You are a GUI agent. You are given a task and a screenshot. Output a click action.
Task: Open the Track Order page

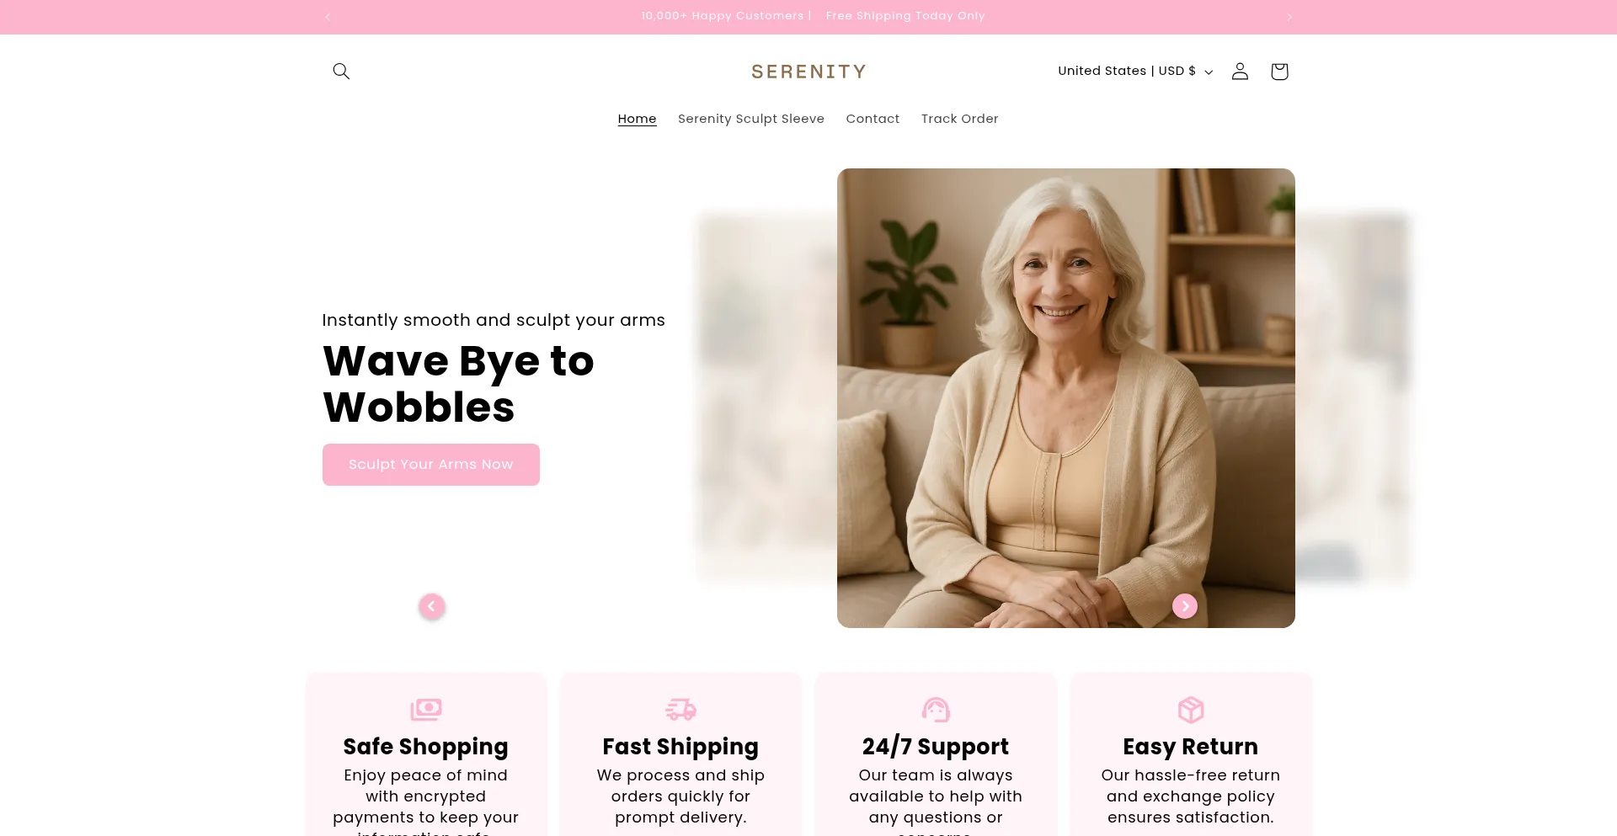(x=959, y=119)
